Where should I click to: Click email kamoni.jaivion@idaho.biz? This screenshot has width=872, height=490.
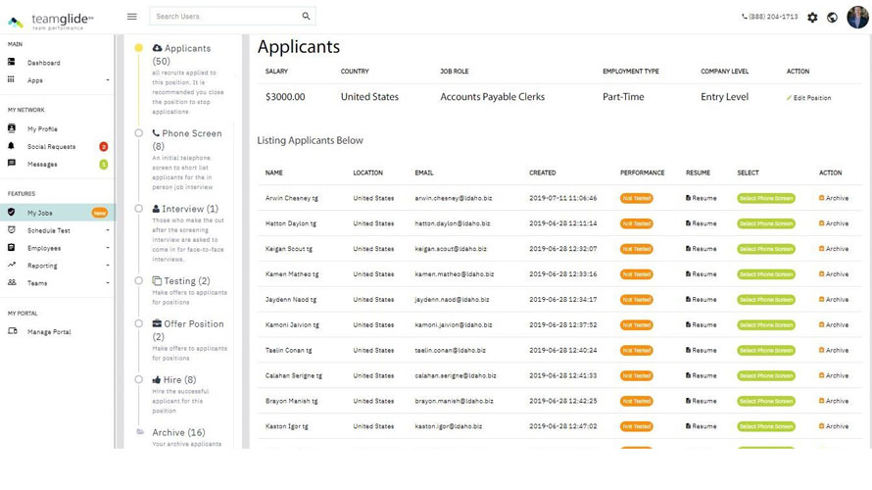click(454, 324)
